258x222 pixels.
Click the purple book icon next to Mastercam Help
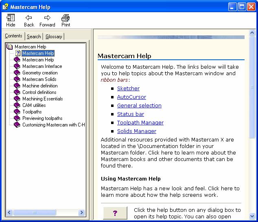[17, 60]
